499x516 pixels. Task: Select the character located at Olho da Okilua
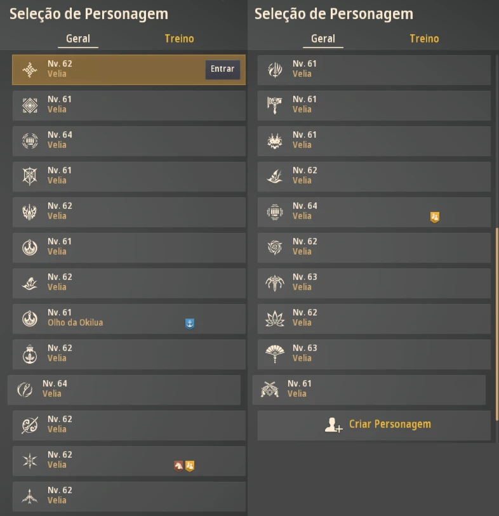[x=129, y=319]
